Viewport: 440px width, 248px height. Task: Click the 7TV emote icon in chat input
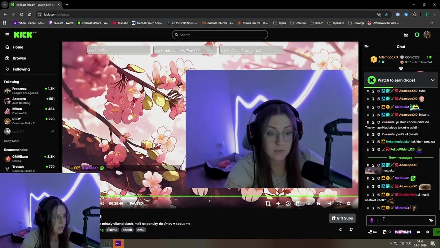[x=431, y=220]
